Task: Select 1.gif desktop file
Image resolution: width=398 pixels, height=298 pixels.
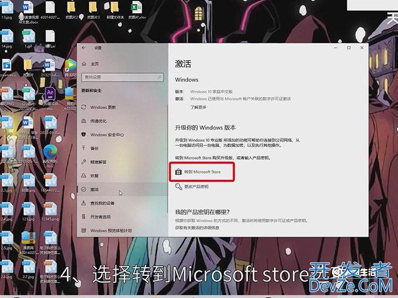Action: tap(28, 39)
